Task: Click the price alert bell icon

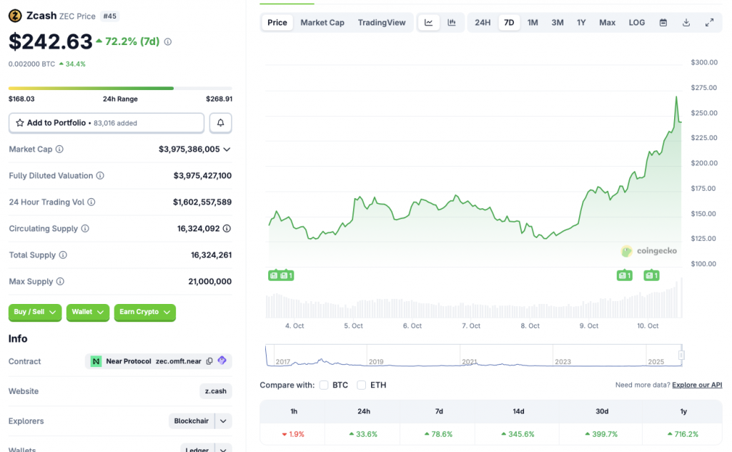Action: tap(220, 123)
